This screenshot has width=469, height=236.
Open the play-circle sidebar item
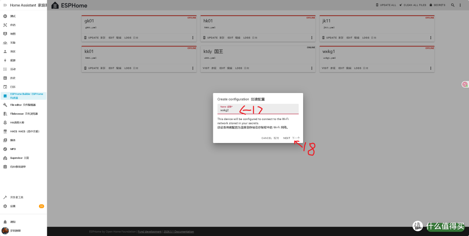point(5,16)
